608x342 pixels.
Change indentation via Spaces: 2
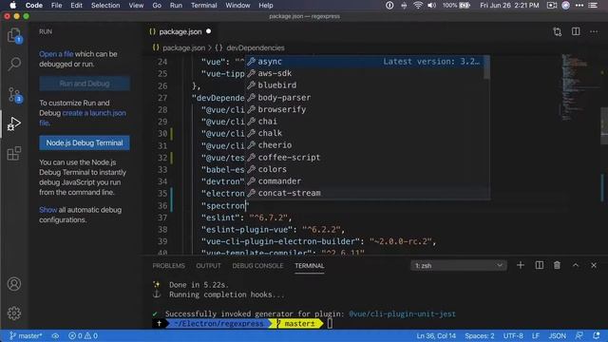pos(480,335)
